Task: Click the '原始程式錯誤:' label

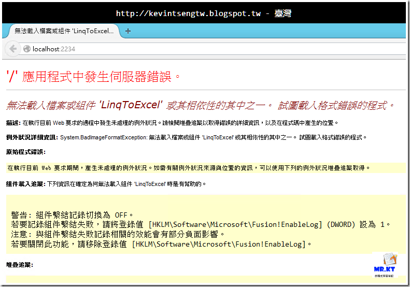Action: coord(26,152)
